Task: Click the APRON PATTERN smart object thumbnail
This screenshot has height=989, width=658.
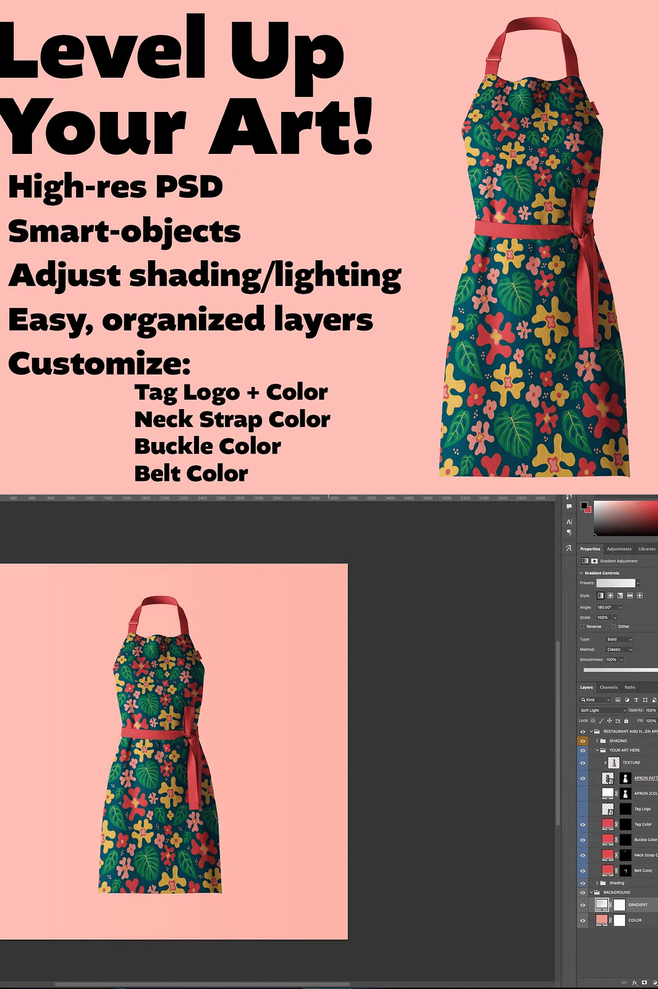Action: tap(608, 778)
